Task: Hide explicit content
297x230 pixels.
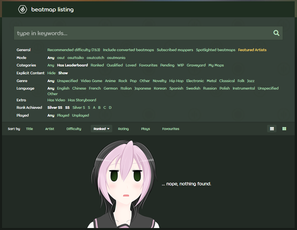Action: pyautogui.click(x=51, y=73)
